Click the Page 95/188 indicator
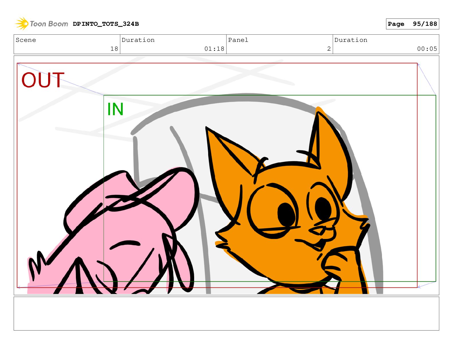Viewport: 453px width, 351px height. 412,24
